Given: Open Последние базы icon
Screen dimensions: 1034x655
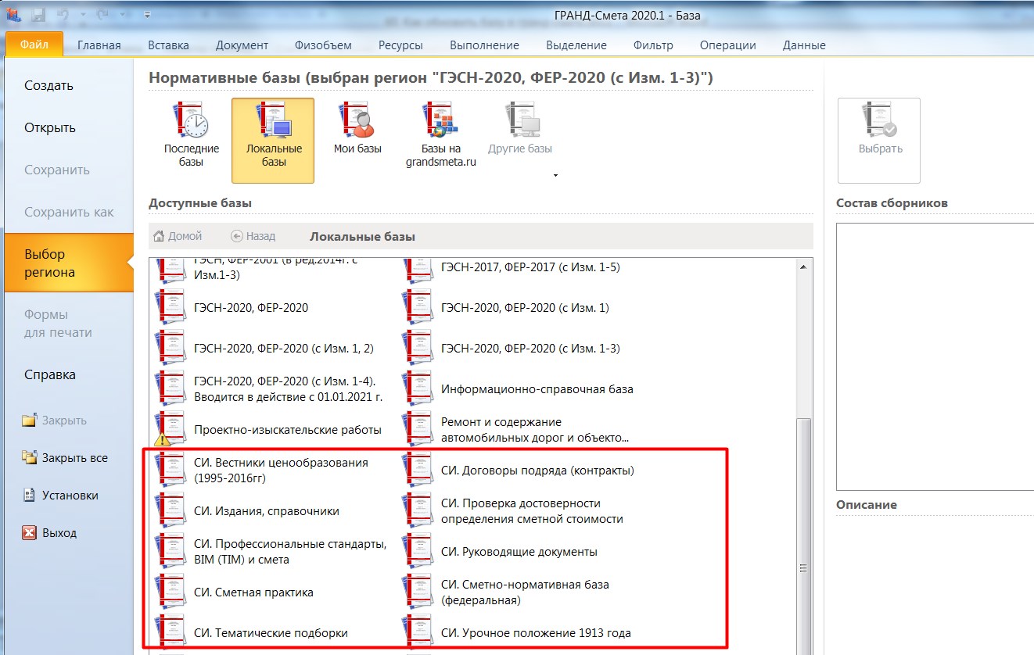Looking at the screenshot, I should pos(191,121).
